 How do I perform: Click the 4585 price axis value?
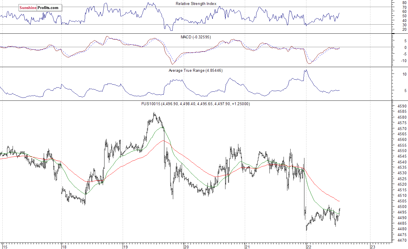click(402, 112)
